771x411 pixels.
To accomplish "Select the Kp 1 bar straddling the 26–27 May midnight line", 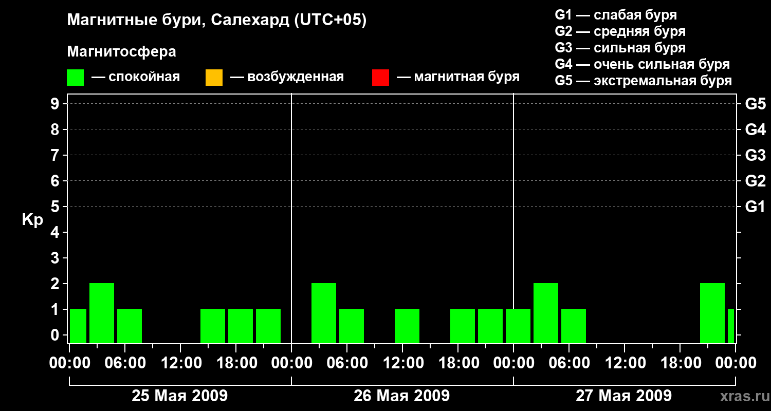I will (x=518, y=326).
